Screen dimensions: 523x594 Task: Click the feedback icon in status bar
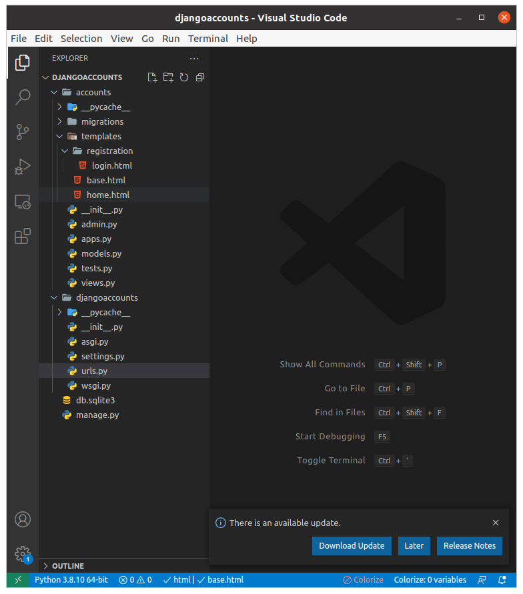click(482, 580)
